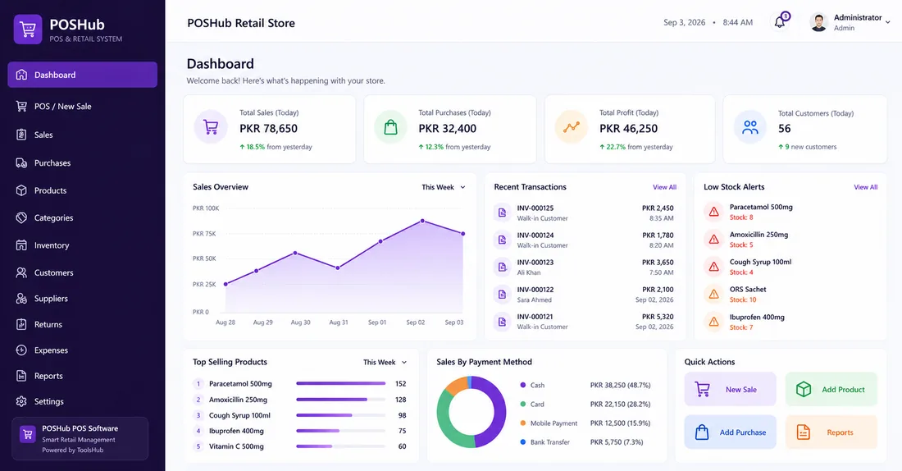
Task: Click the Sep 02 peak chart point
Action: pos(423,221)
